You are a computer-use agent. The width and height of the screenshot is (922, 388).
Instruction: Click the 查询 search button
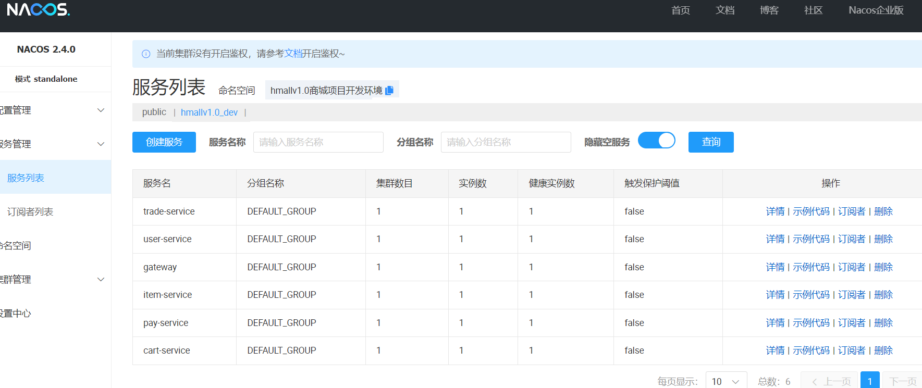(x=711, y=142)
